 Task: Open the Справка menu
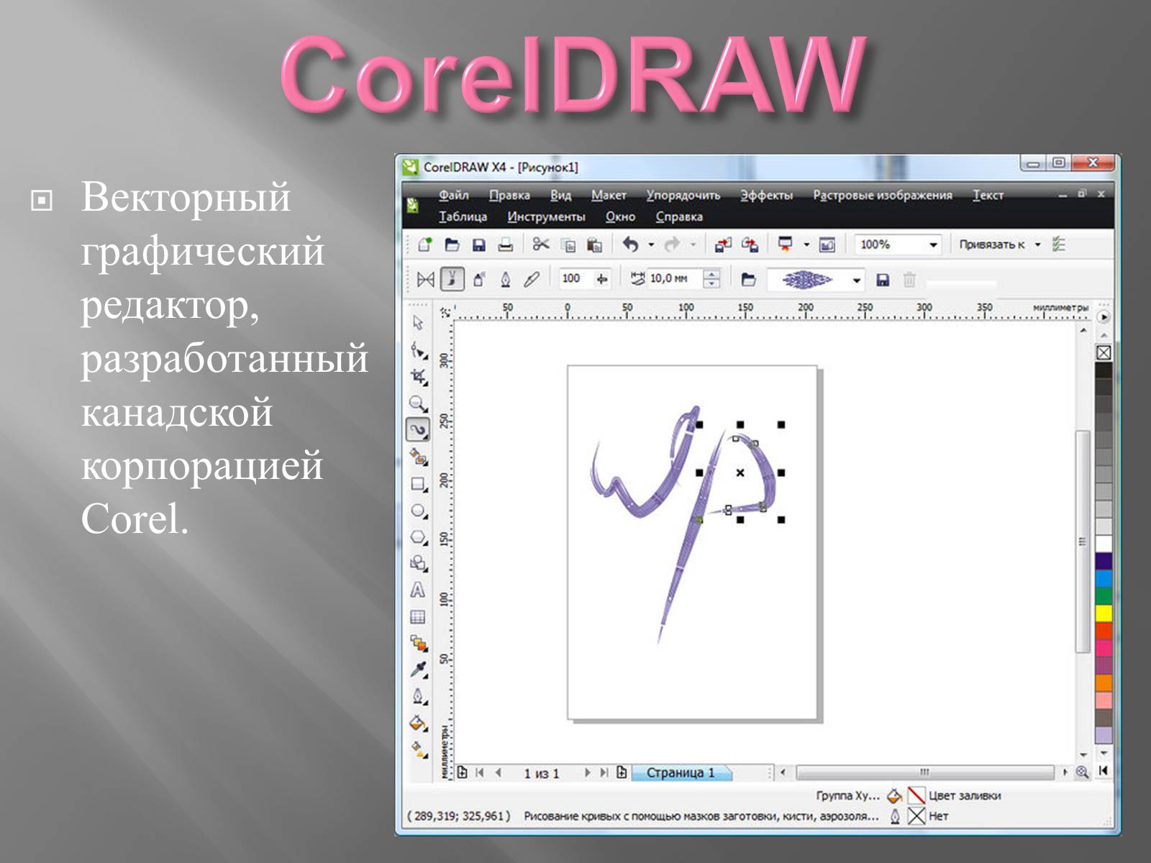click(x=679, y=217)
